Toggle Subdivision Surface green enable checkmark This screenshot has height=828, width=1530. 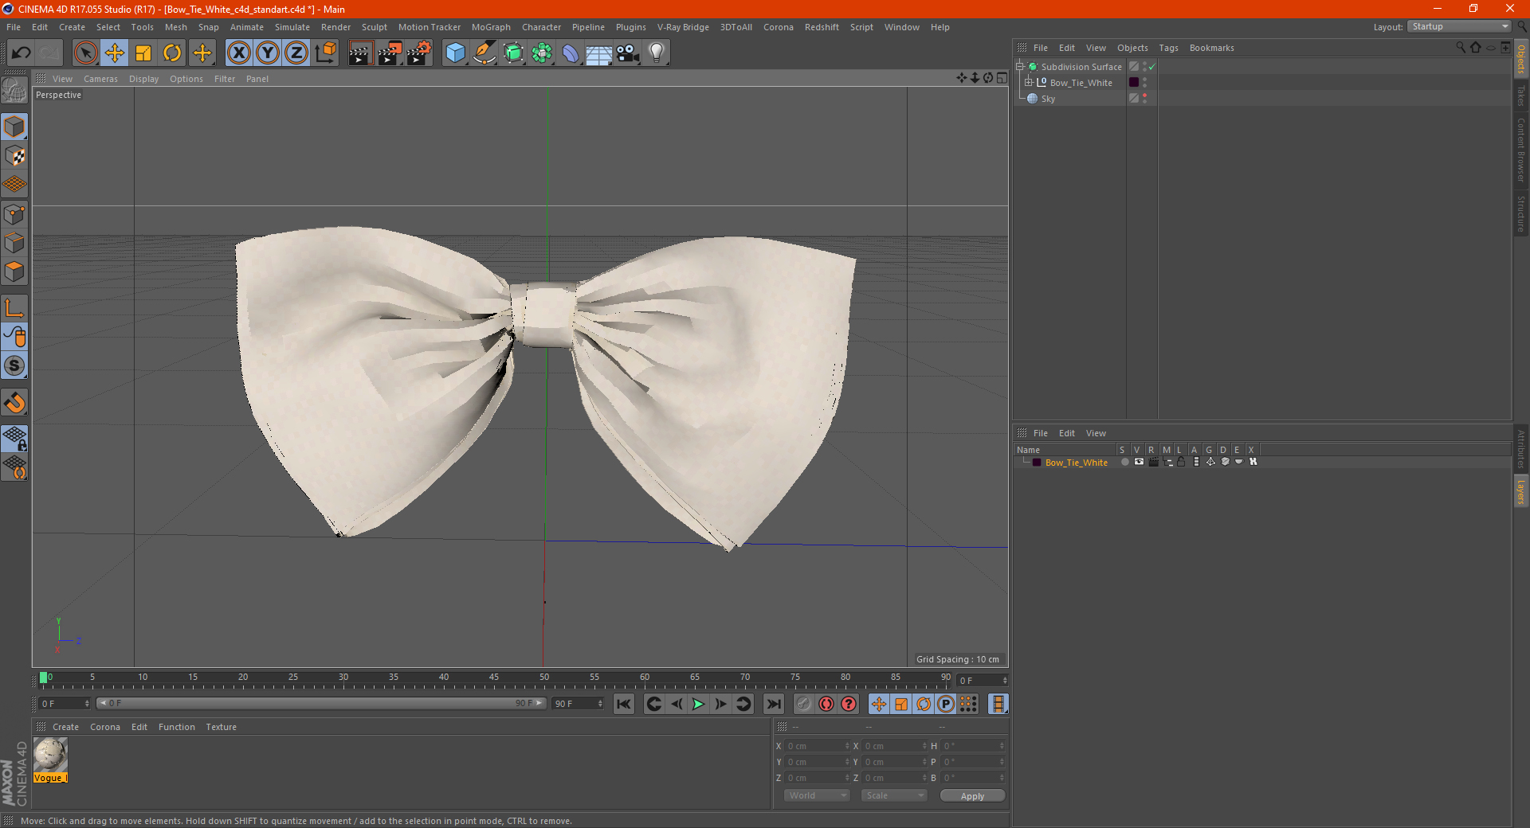coord(1151,67)
